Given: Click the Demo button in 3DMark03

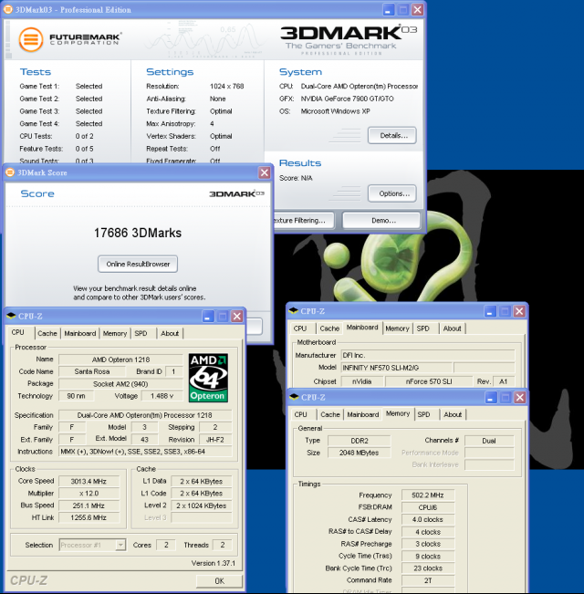Looking at the screenshot, I should tap(381, 221).
